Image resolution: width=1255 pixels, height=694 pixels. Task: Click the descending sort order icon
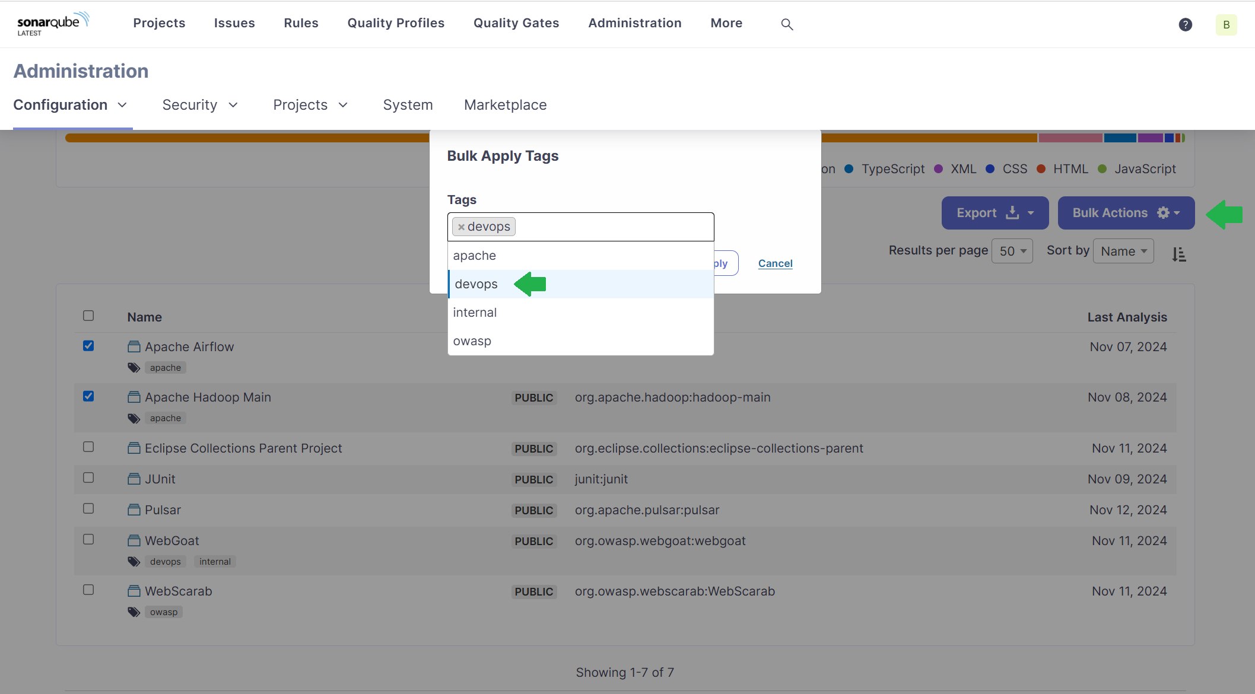point(1179,254)
